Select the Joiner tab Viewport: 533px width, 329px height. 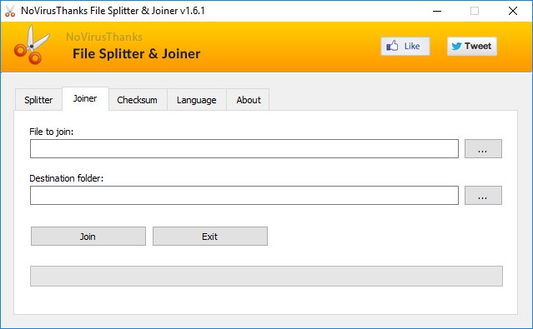click(x=85, y=98)
